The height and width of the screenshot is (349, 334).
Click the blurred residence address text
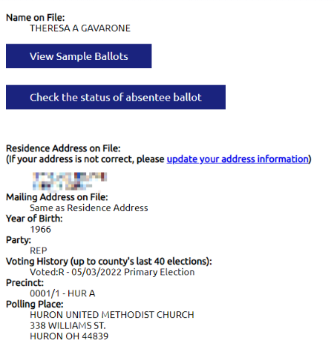tap(70, 182)
